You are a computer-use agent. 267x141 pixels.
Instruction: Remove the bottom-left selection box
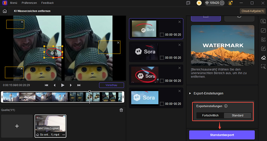coord(21,69)
